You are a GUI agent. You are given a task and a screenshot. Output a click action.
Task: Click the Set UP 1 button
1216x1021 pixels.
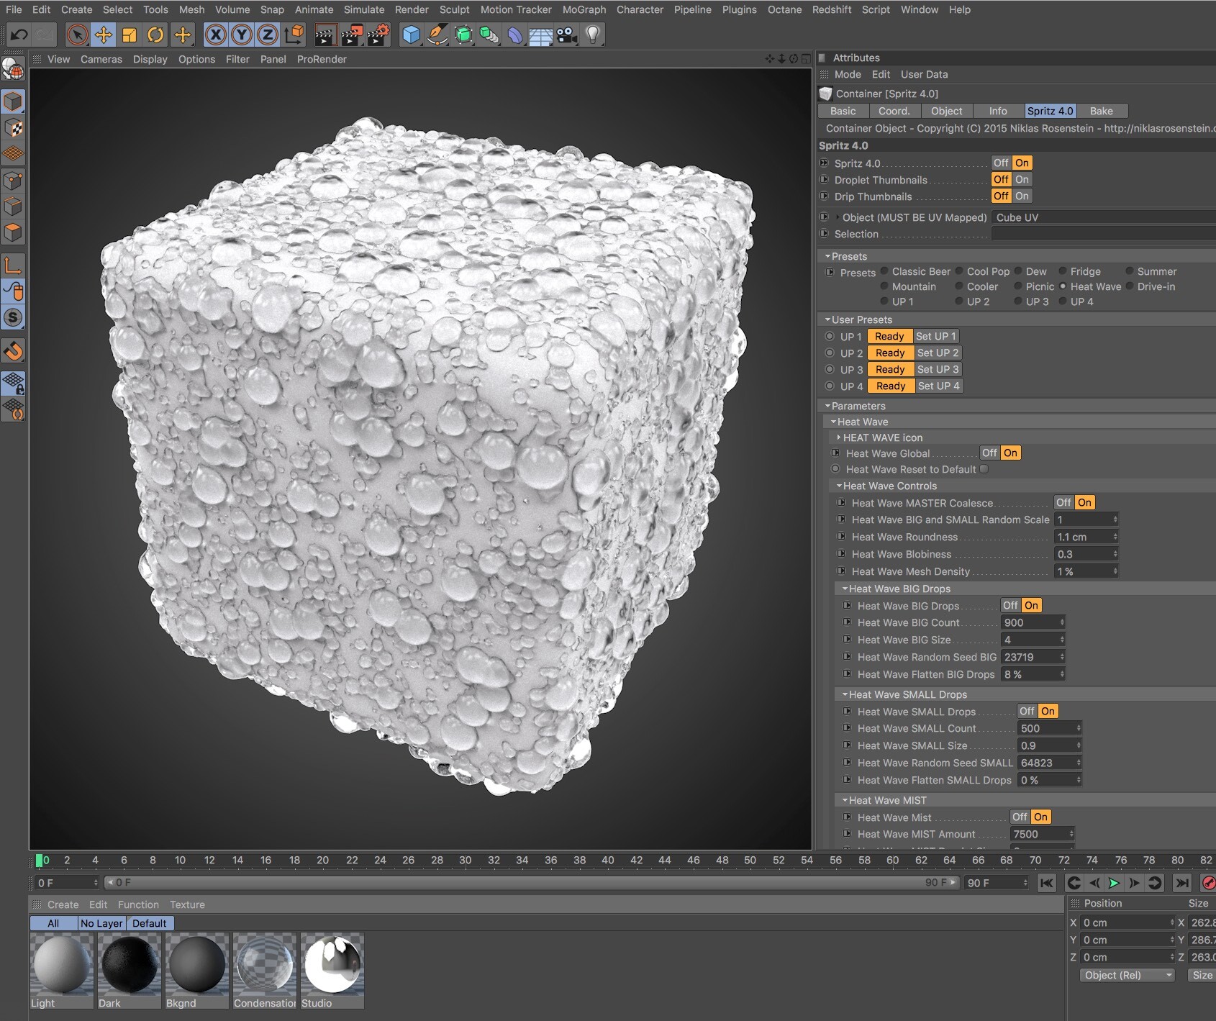(x=935, y=336)
